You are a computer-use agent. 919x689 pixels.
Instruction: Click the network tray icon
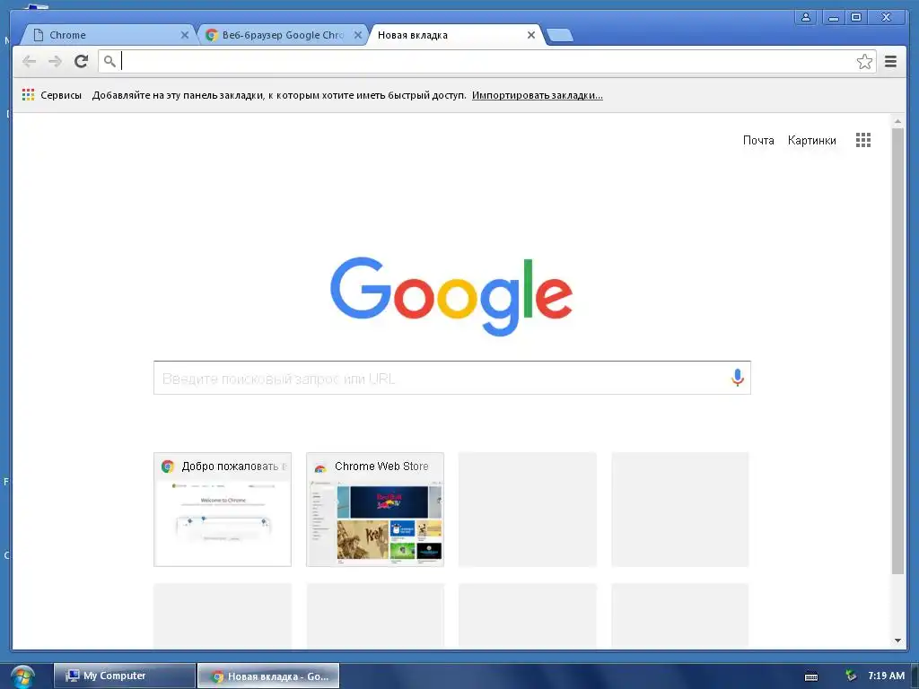[x=851, y=676]
